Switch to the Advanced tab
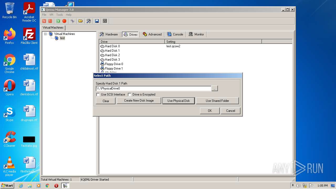Screen dimensions: 336x189 pyautogui.click(x=152, y=34)
